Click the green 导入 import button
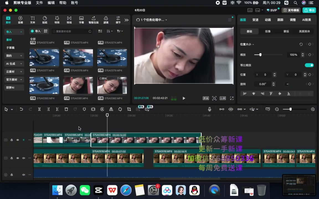 point(36,31)
